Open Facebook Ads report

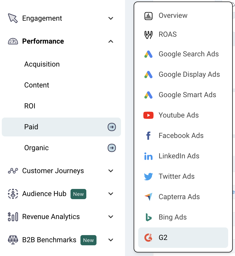coord(181,135)
